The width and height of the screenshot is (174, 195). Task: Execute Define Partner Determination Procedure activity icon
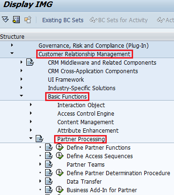click(60, 173)
